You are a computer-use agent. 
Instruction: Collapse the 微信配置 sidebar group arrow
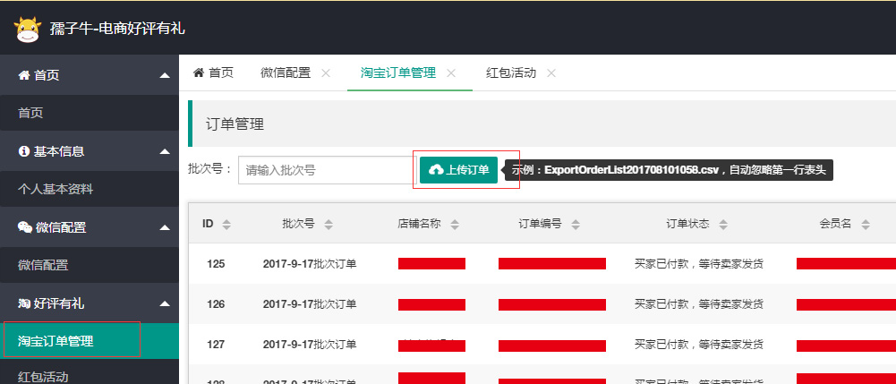coord(165,227)
